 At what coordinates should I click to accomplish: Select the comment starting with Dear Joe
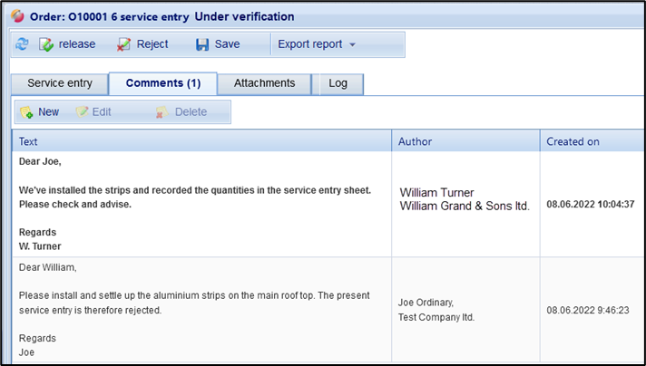click(201, 204)
